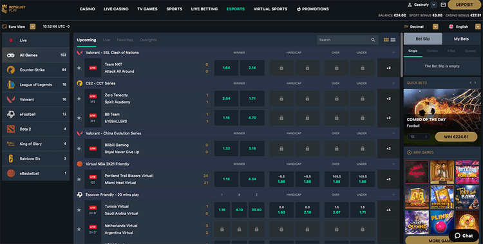Switch to list view layout icon
483x244 pixels.
[393, 40]
